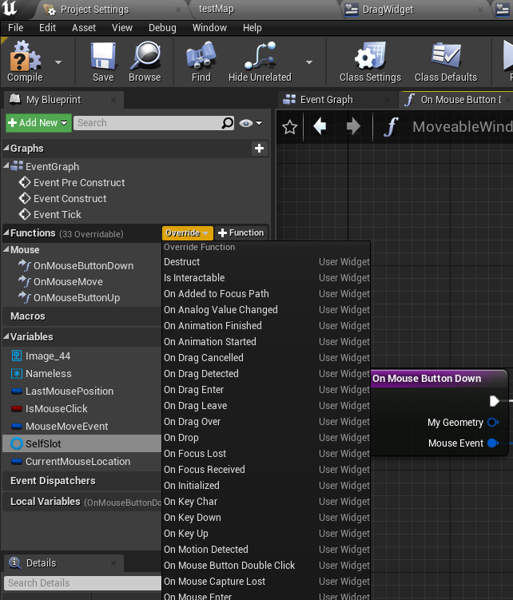Collapse the EventGraph tree node
Screen dimensions: 513x600
click(x=6, y=165)
